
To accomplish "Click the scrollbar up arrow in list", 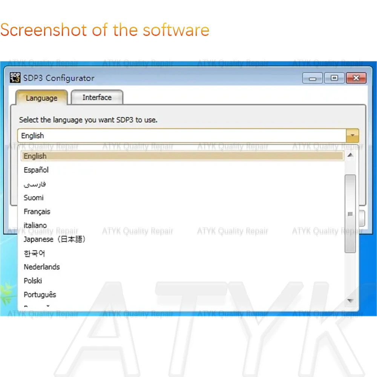I will click(x=350, y=155).
